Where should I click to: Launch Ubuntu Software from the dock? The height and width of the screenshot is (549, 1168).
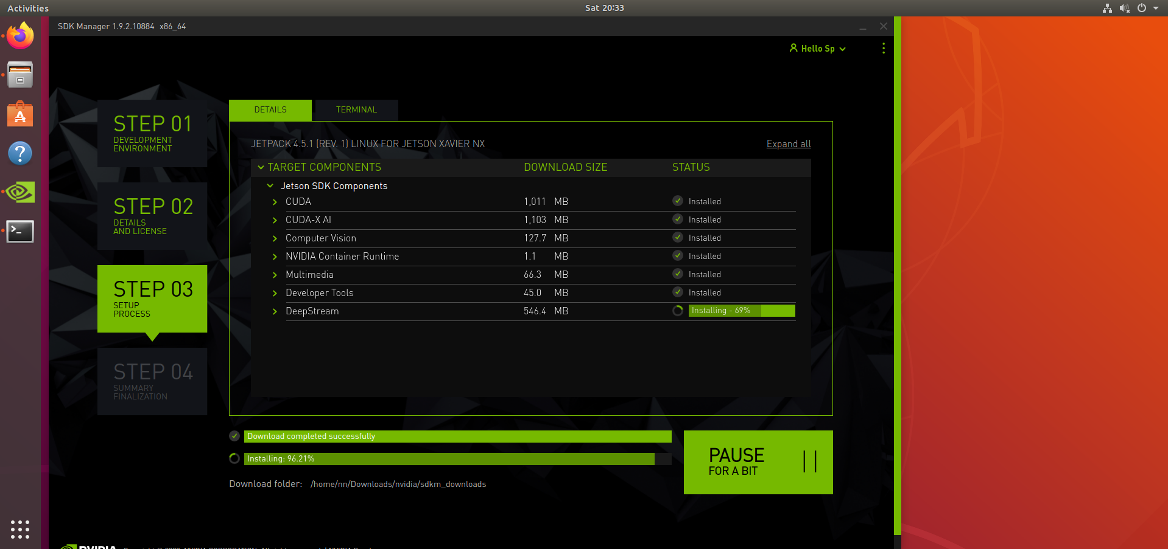click(x=20, y=114)
